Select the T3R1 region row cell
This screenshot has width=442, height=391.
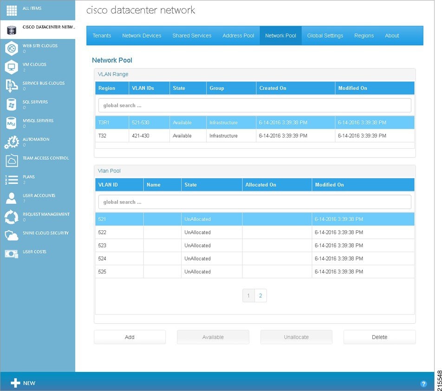click(x=112, y=123)
